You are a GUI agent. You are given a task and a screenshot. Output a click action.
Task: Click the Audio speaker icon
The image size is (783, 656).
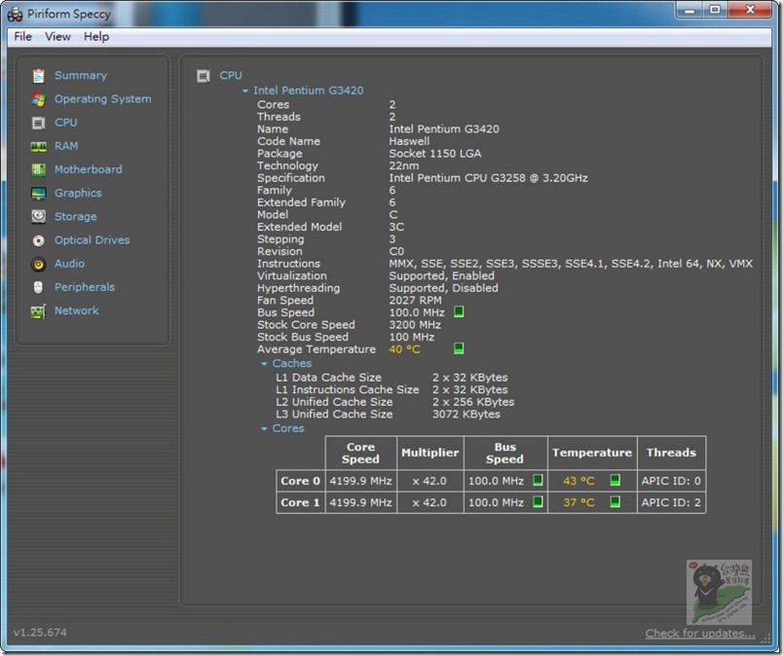point(38,264)
